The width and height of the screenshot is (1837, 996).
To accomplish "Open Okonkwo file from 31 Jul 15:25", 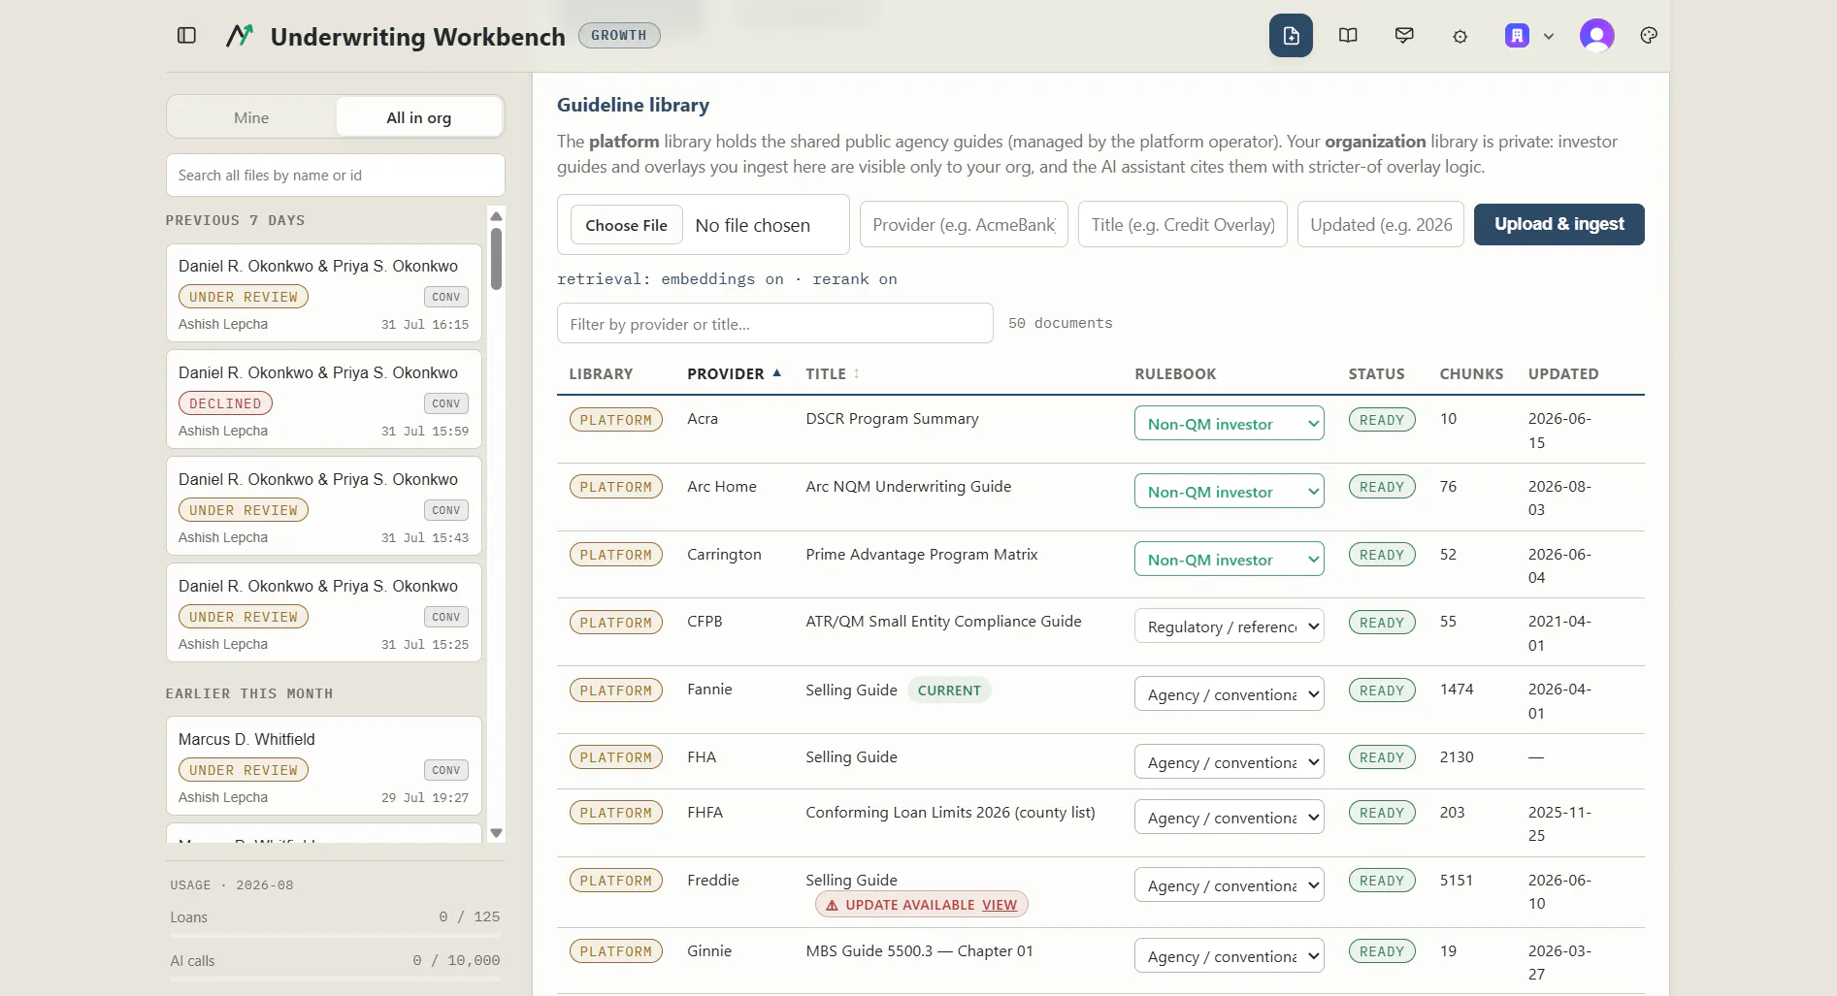I will point(324,612).
